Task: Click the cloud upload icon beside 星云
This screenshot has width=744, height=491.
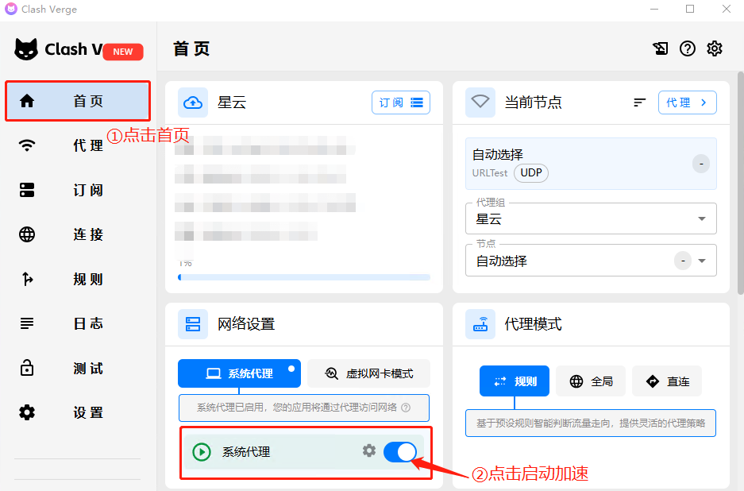Action: coord(193,102)
